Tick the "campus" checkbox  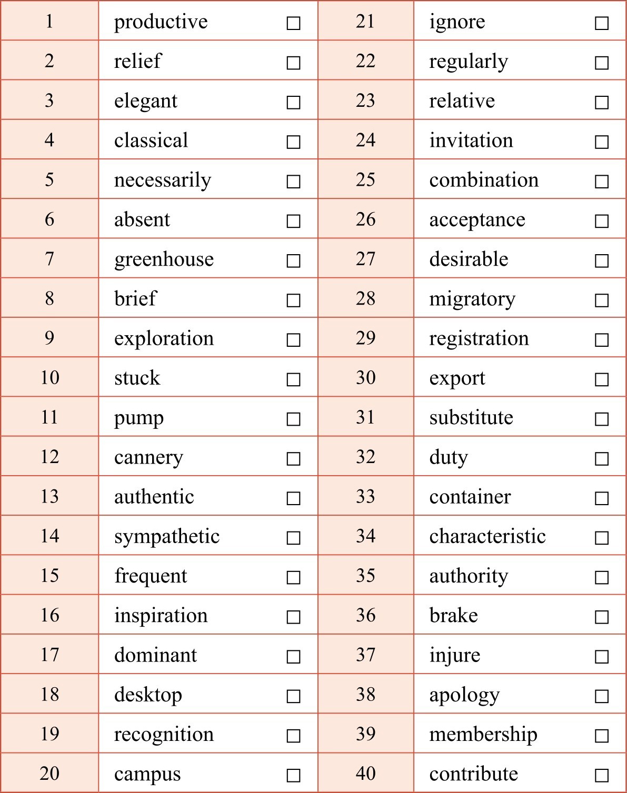[293, 775]
